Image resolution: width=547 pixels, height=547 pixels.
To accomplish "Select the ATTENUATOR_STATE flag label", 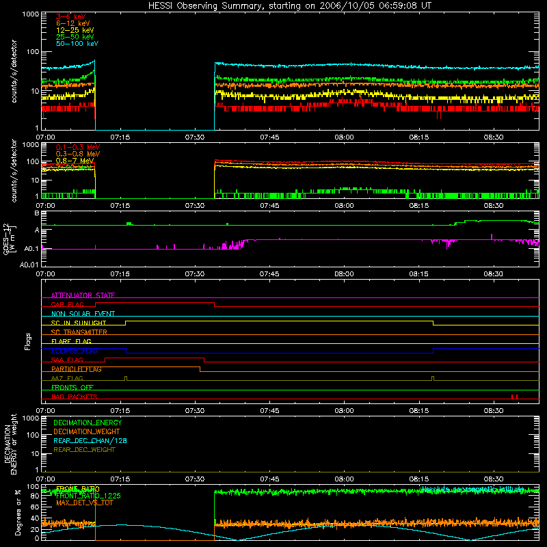I will tap(83, 295).
